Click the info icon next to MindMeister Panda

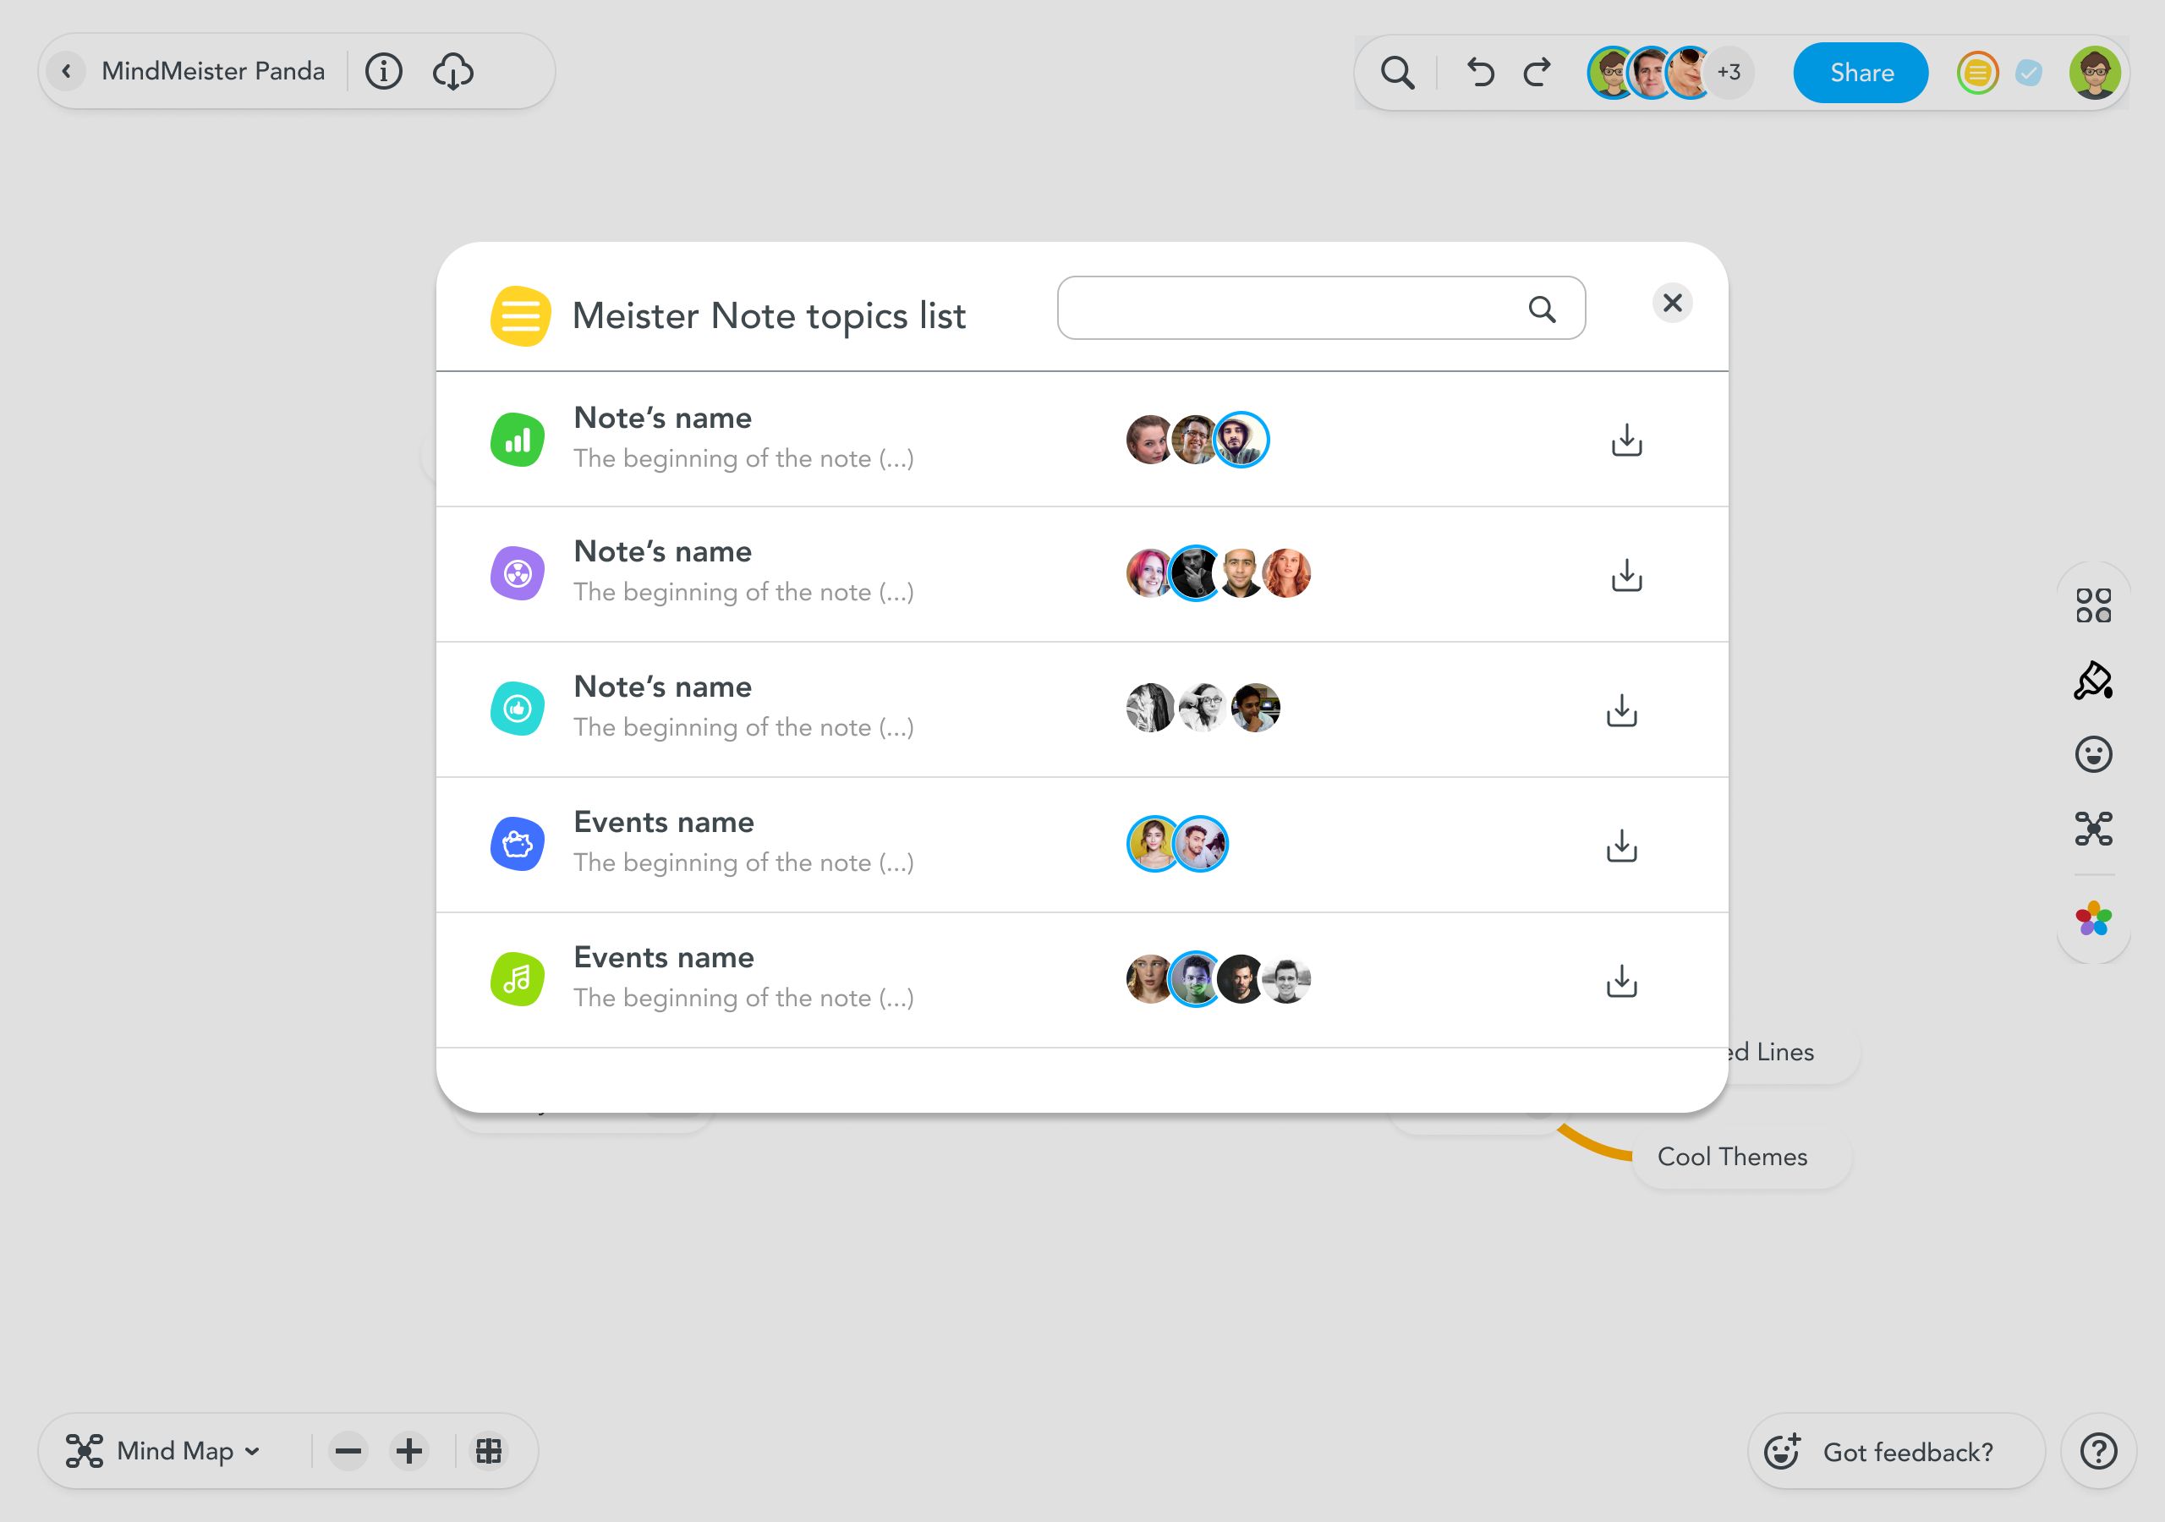(383, 72)
